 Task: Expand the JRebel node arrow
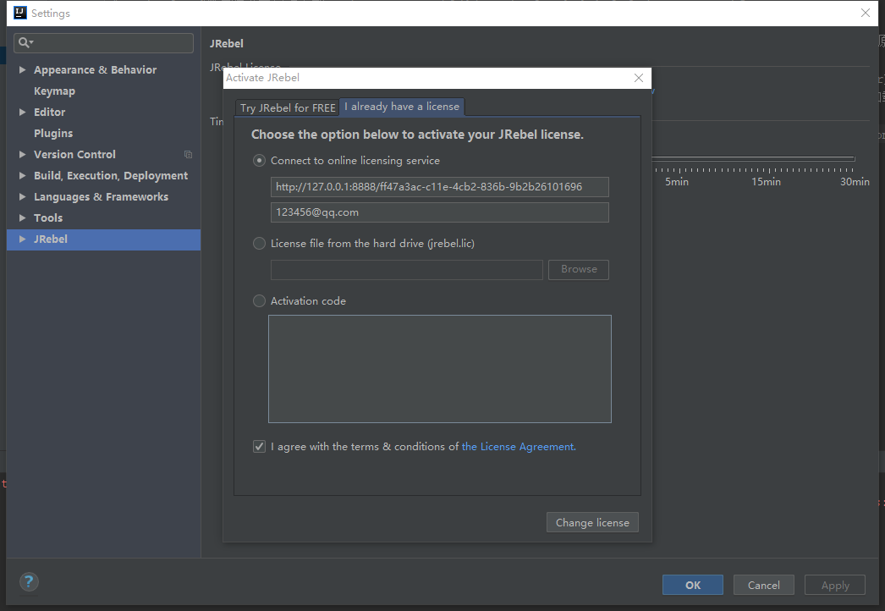coord(22,239)
